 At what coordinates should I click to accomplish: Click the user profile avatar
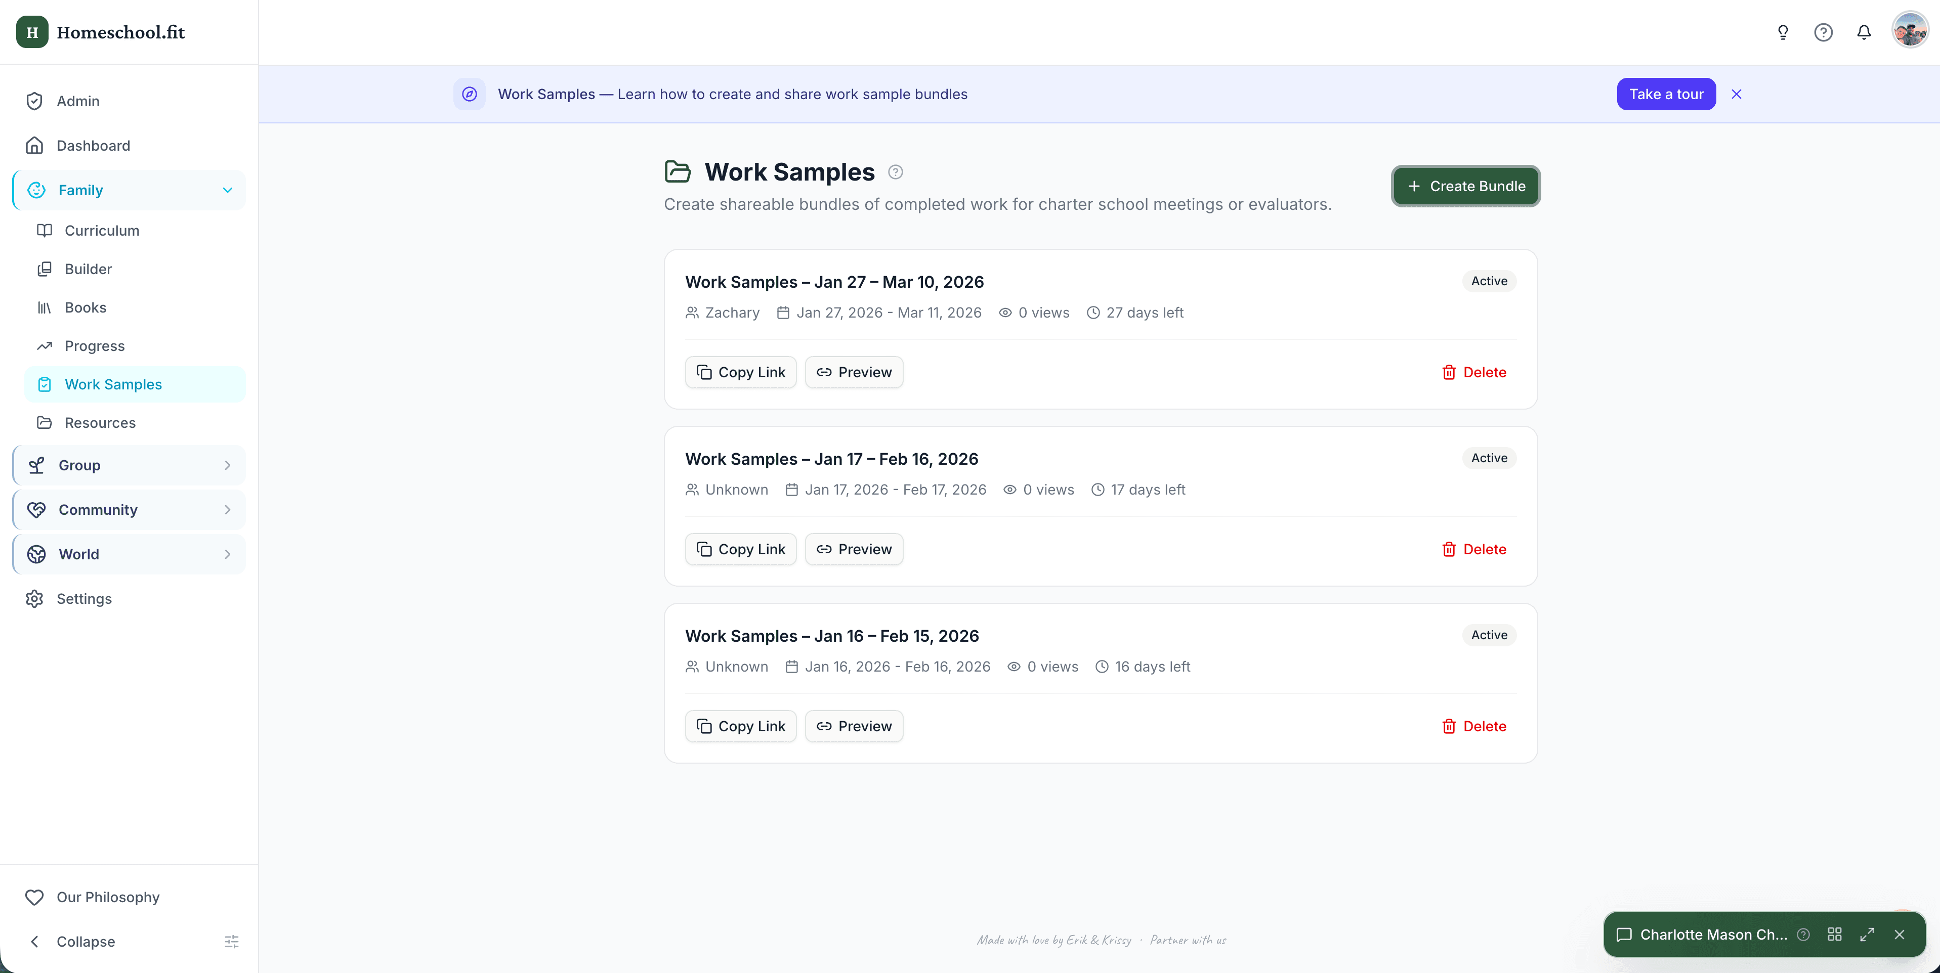(x=1909, y=31)
